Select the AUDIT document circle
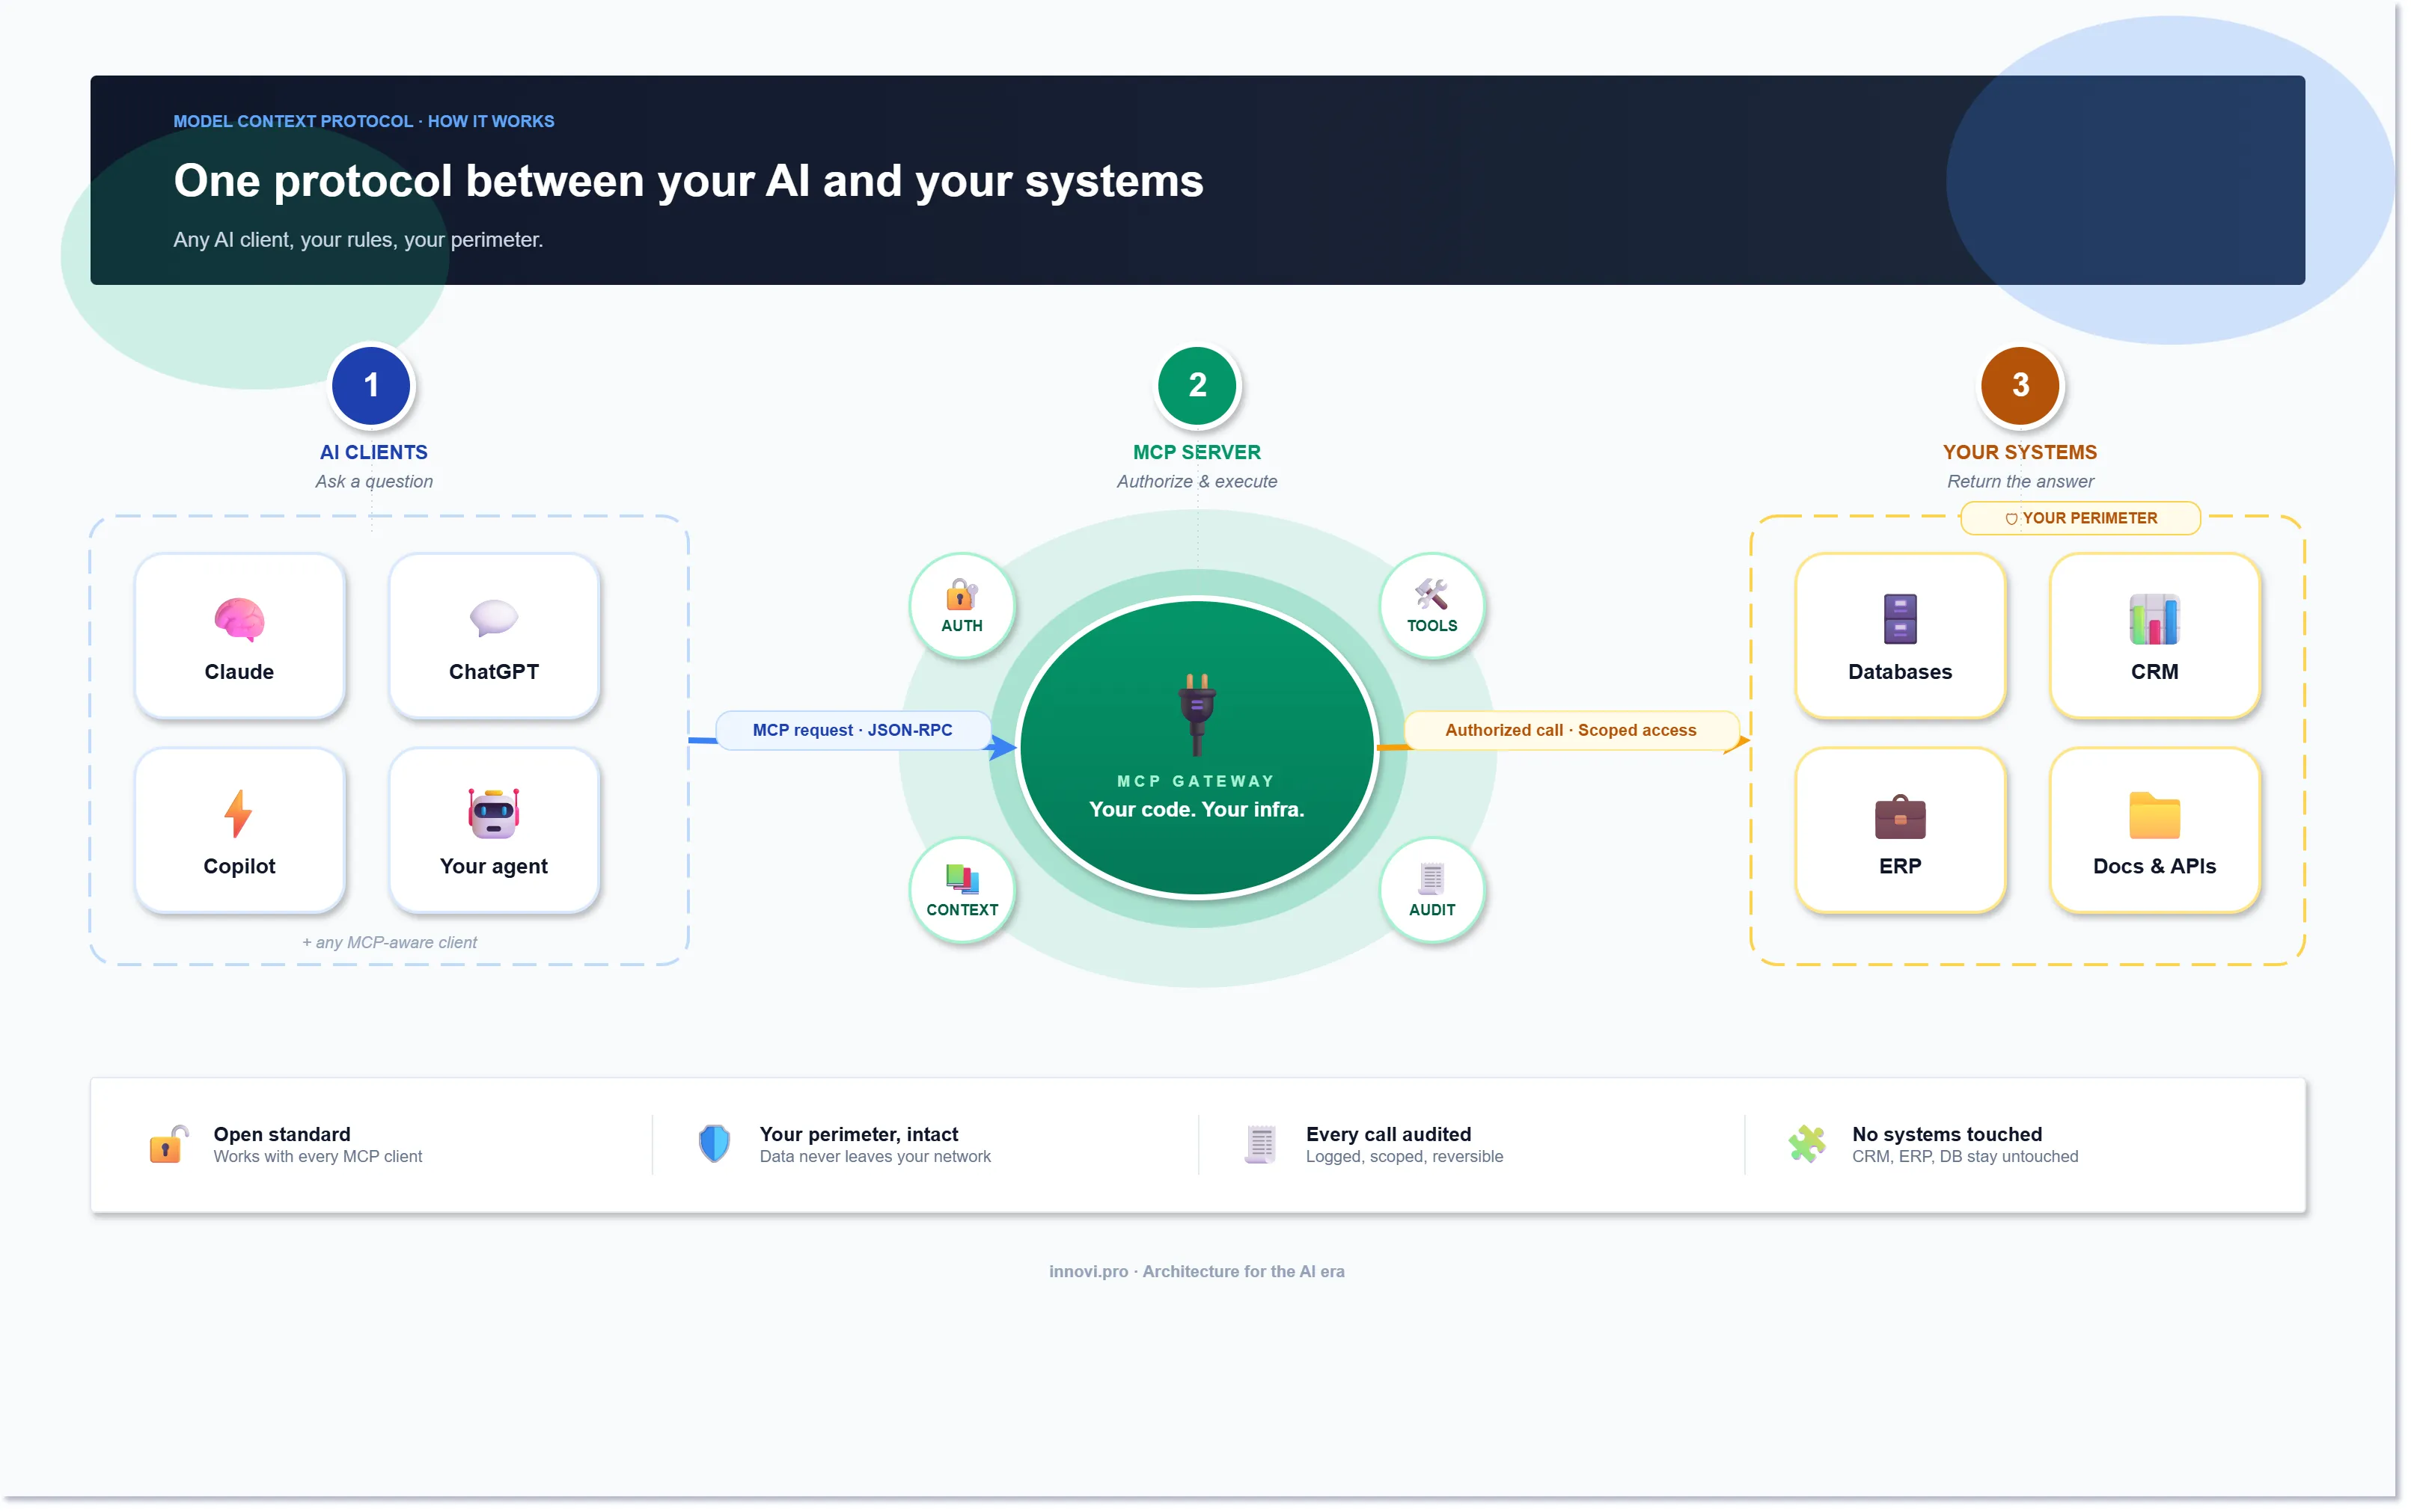The image size is (2411, 1512). click(x=1431, y=890)
